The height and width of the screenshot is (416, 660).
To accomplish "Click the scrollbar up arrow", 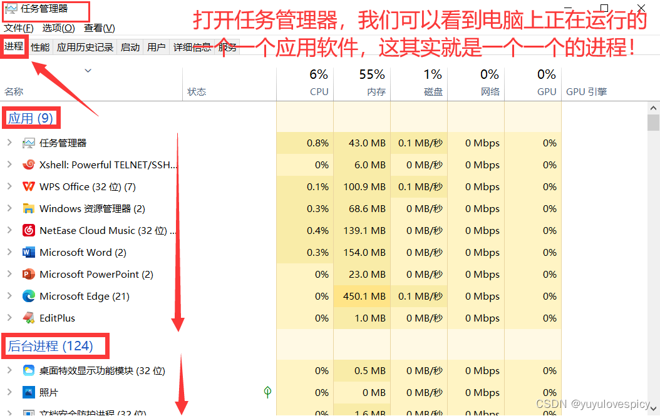I will click(x=653, y=108).
